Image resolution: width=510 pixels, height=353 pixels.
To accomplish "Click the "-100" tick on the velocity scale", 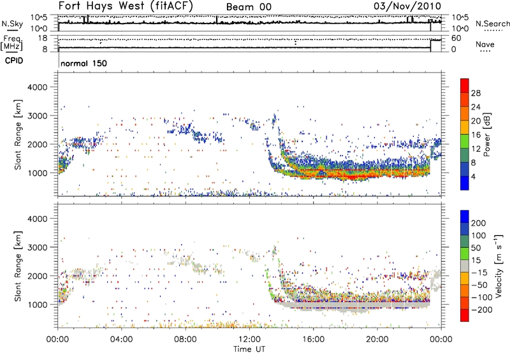I will [482, 298].
